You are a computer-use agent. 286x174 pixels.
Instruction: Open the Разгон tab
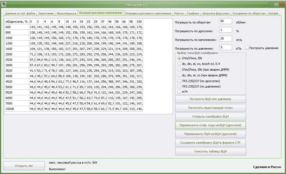(179, 13)
